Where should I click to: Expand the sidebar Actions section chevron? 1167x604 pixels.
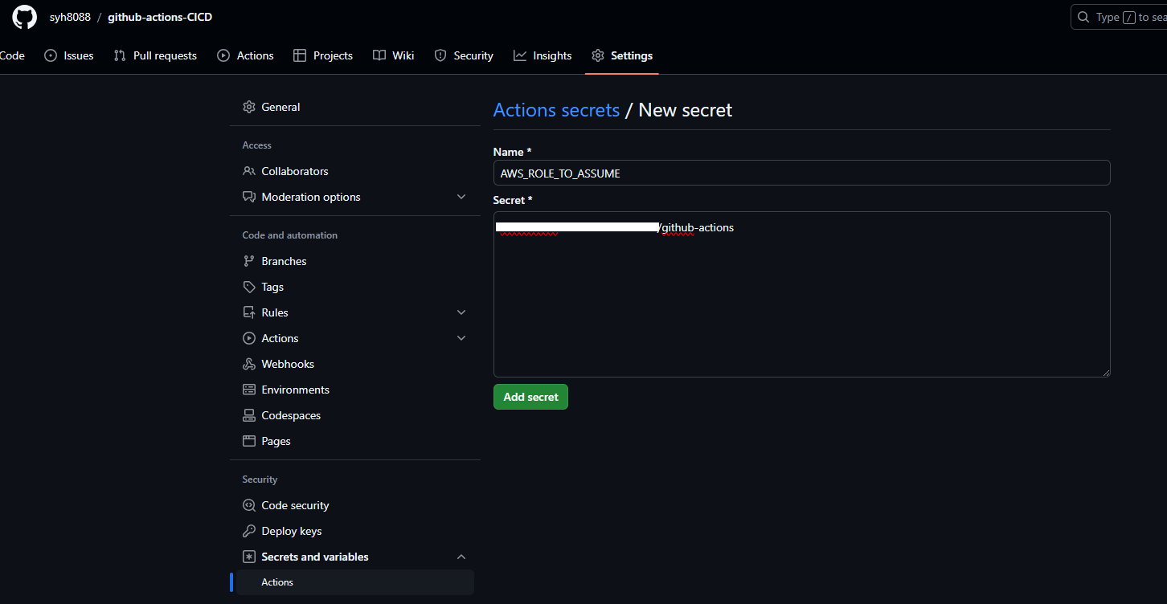[461, 338]
